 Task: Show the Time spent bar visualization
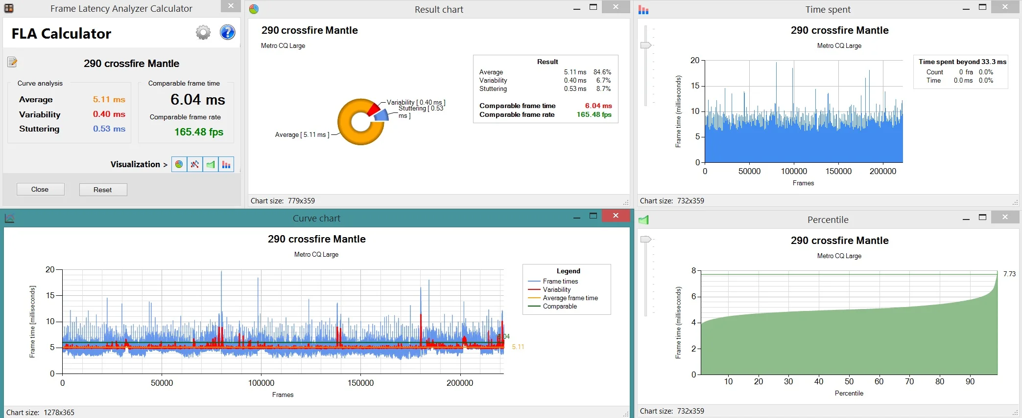226,164
